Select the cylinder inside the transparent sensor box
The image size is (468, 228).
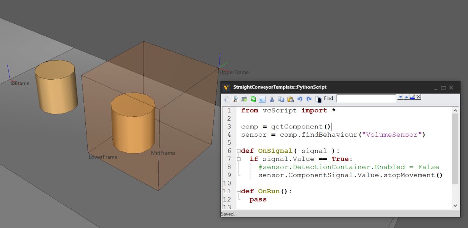133,123
